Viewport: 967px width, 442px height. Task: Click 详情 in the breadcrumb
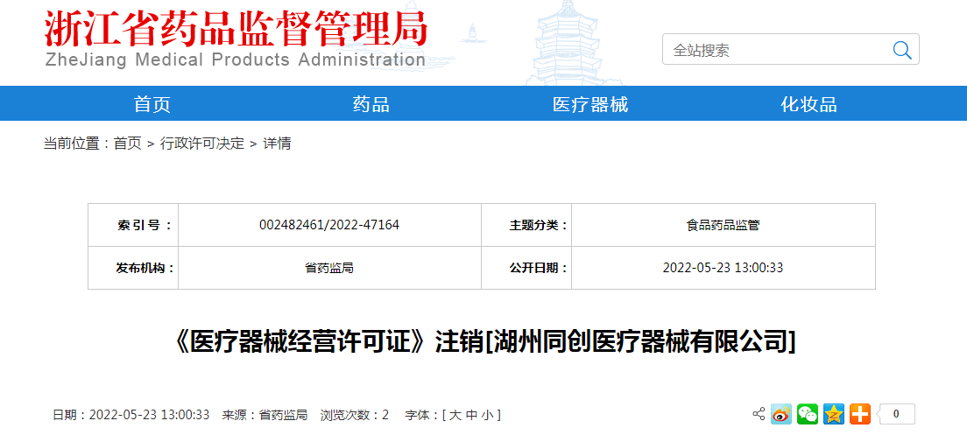(x=277, y=144)
